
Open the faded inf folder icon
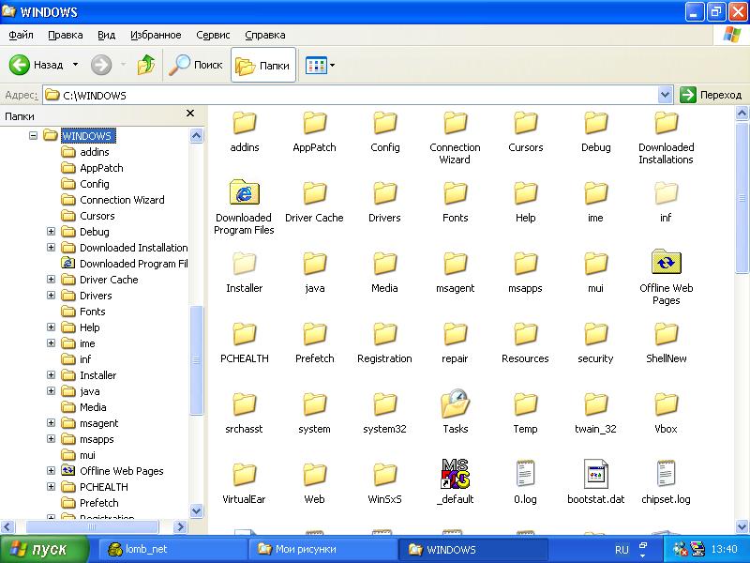click(666, 193)
